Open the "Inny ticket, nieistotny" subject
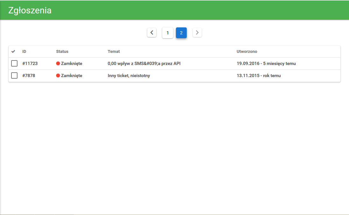This screenshot has width=349, height=215. click(129, 75)
